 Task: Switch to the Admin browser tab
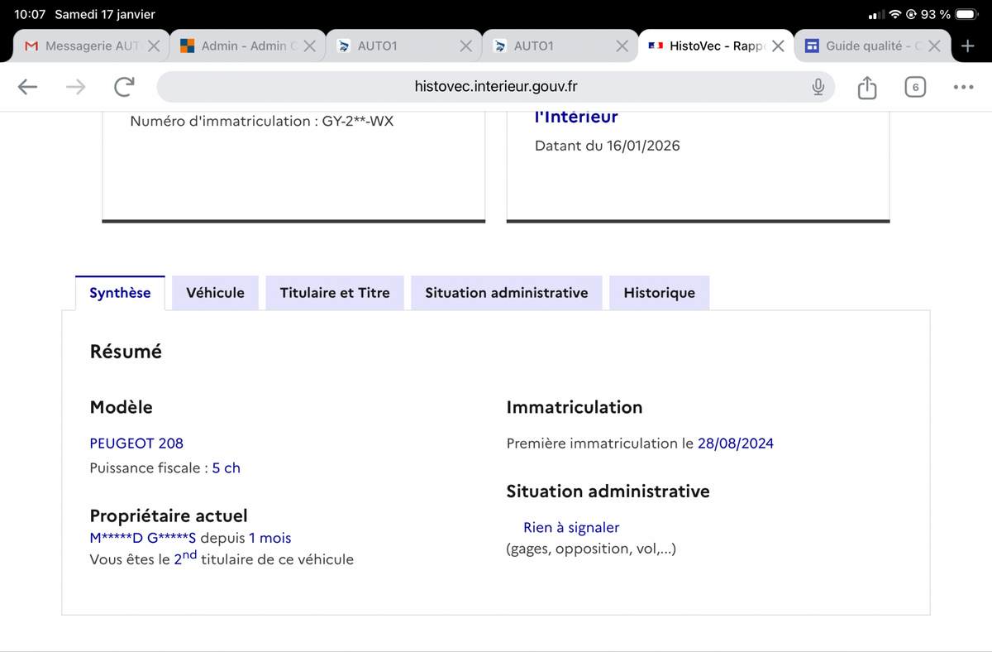(x=240, y=46)
